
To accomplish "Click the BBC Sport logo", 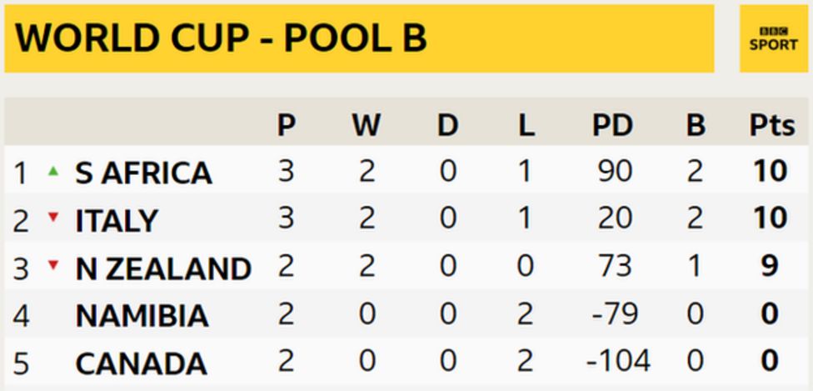I will coord(773,38).
